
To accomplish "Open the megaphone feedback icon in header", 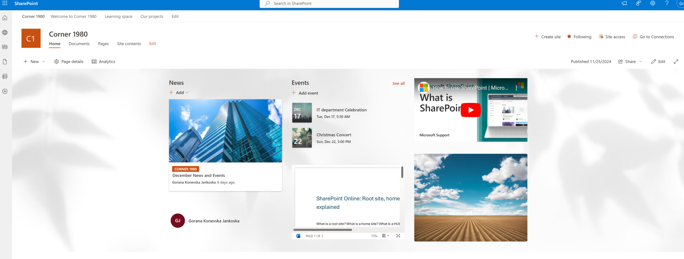I will [624, 3].
